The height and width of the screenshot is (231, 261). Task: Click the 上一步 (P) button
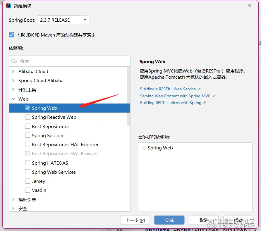[x=135, y=220]
